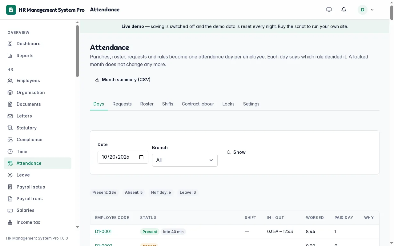
Task: Open the user account menu chevron
Action: [x=372, y=10]
